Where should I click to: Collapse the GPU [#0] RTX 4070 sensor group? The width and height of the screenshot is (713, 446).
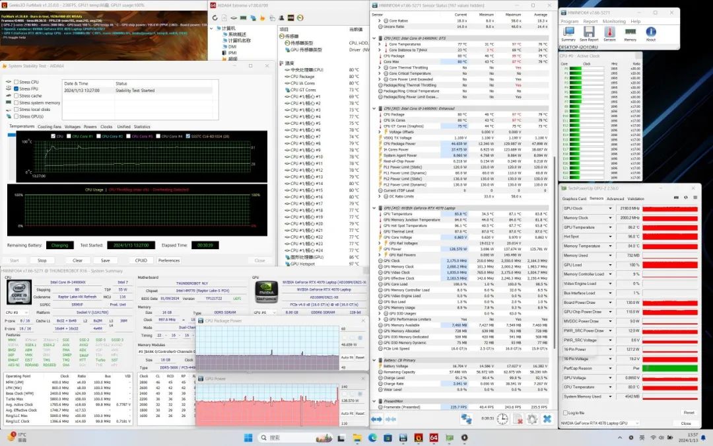coord(374,208)
